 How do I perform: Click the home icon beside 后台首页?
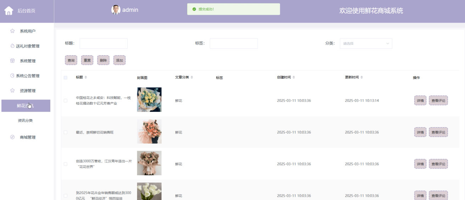pos(9,11)
